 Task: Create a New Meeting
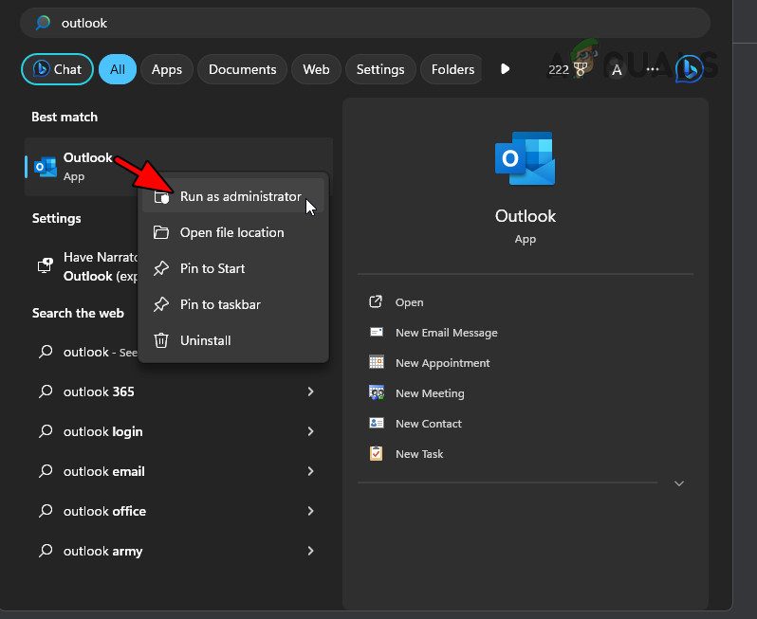430,393
